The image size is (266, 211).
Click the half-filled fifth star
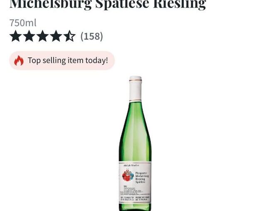(x=69, y=36)
